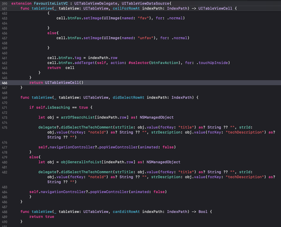Click UITableViewCell() on highlighted line 466
The image size is (281, 227).
64,83
